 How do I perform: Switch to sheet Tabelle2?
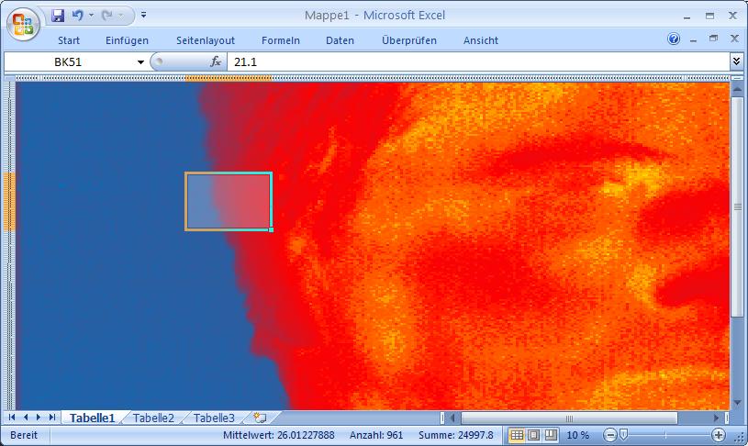153,418
